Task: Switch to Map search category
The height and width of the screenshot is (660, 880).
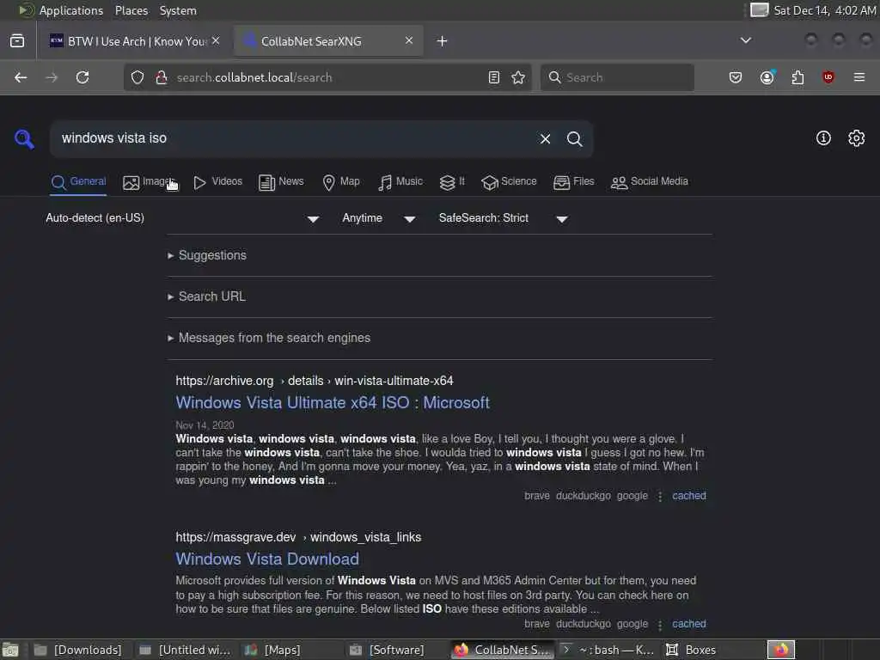Action: [x=340, y=182]
